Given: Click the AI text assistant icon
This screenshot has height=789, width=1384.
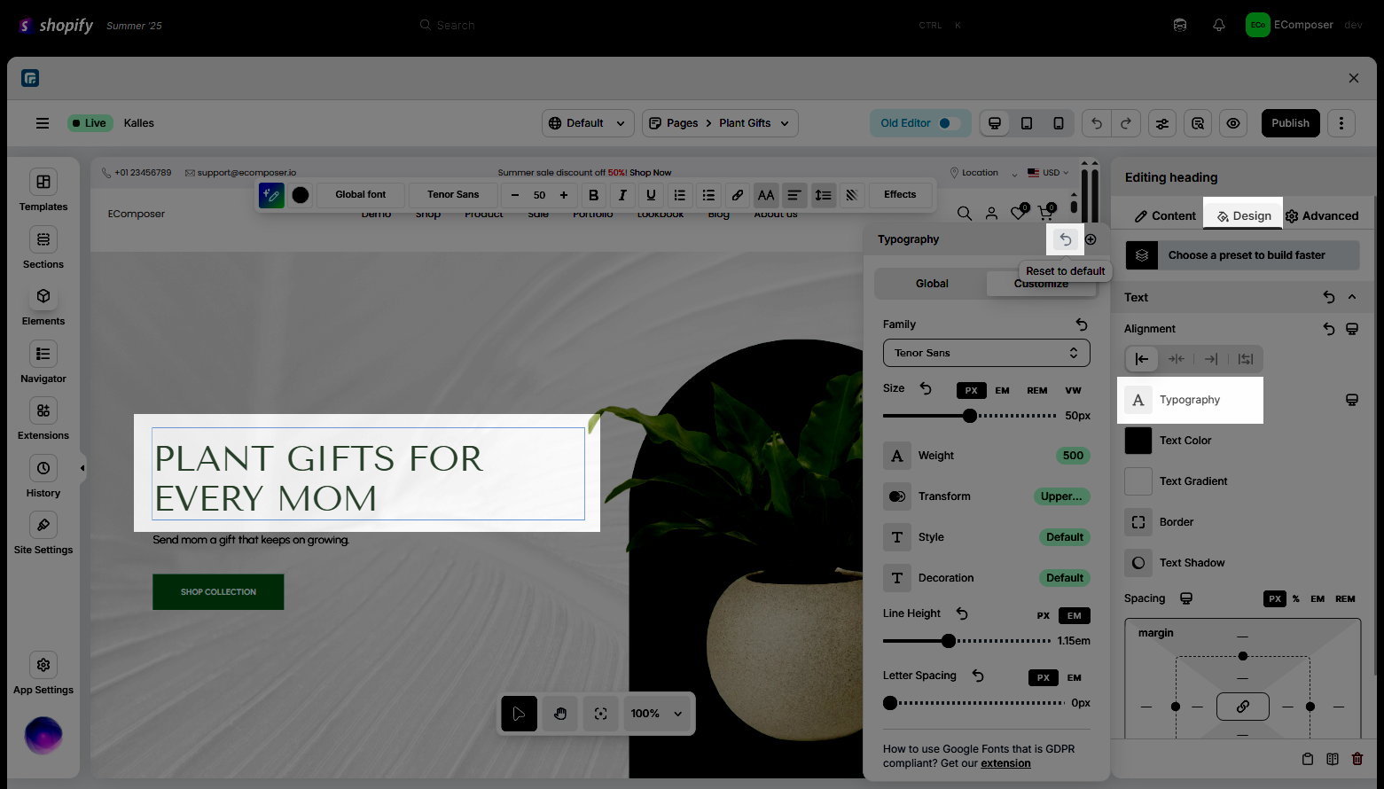Looking at the screenshot, I should click(271, 195).
